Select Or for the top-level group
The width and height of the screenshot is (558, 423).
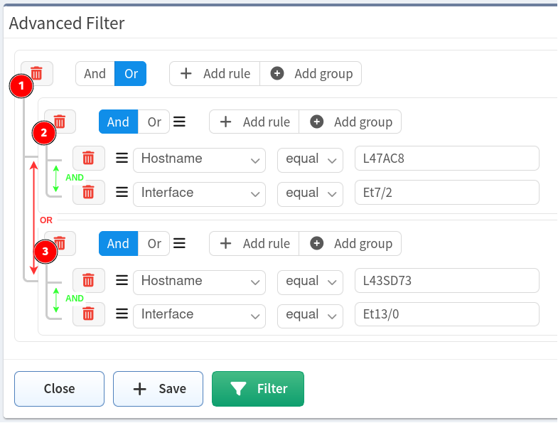tap(131, 74)
